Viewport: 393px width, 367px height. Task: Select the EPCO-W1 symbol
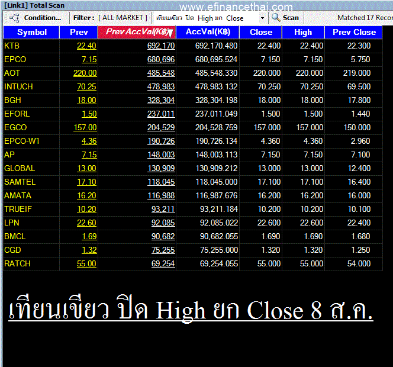click(x=21, y=141)
